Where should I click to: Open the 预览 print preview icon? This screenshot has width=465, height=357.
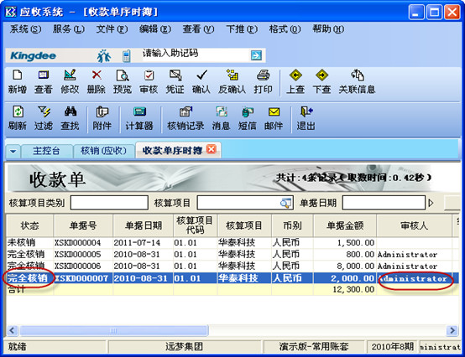pyautogui.click(x=123, y=75)
